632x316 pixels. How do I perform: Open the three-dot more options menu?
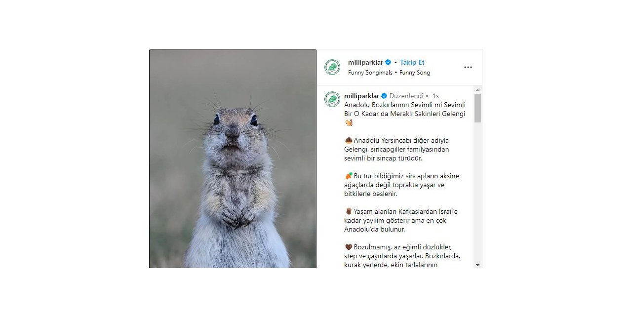pos(468,67)
